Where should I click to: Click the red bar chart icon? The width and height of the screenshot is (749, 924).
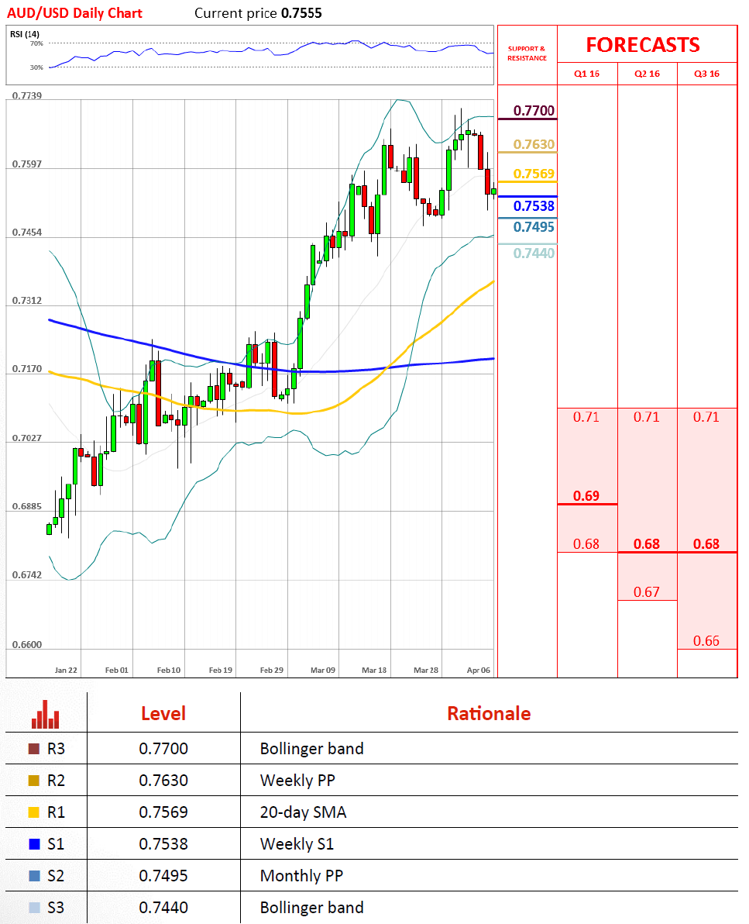pyautogui.click(x=45, y=714)
